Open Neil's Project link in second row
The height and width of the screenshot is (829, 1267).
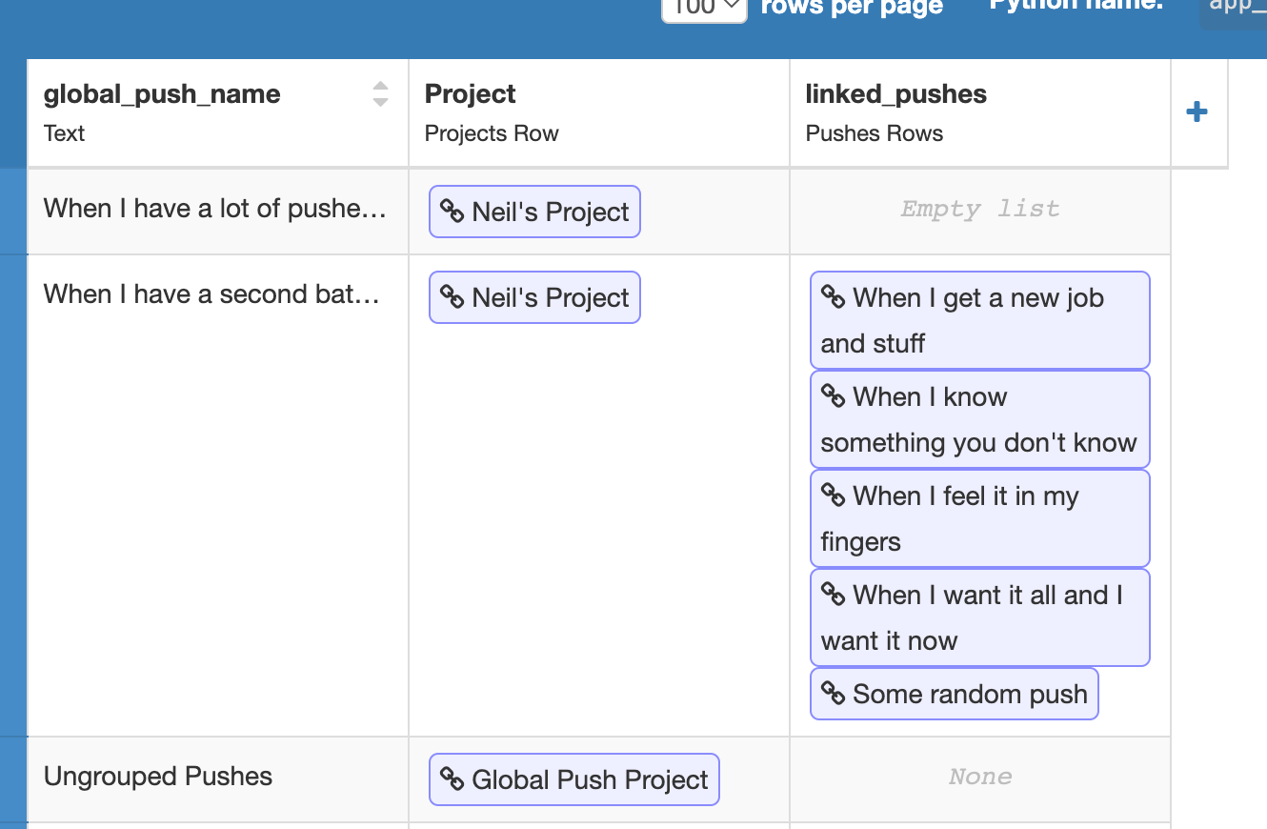click(534, 297)
